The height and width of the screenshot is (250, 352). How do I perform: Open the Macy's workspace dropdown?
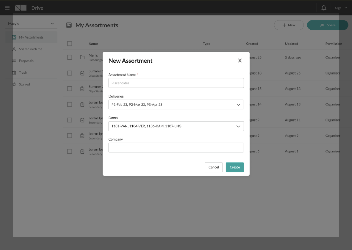coord(31,24)
